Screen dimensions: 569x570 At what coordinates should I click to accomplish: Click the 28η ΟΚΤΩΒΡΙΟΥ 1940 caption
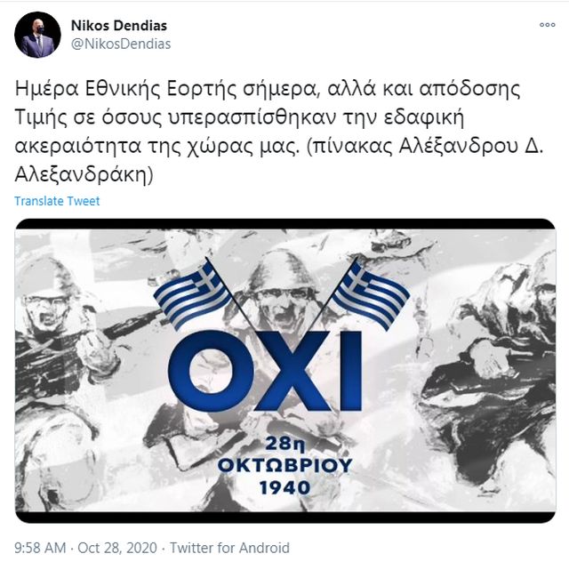pyautogui.click(x=284, y=465)
